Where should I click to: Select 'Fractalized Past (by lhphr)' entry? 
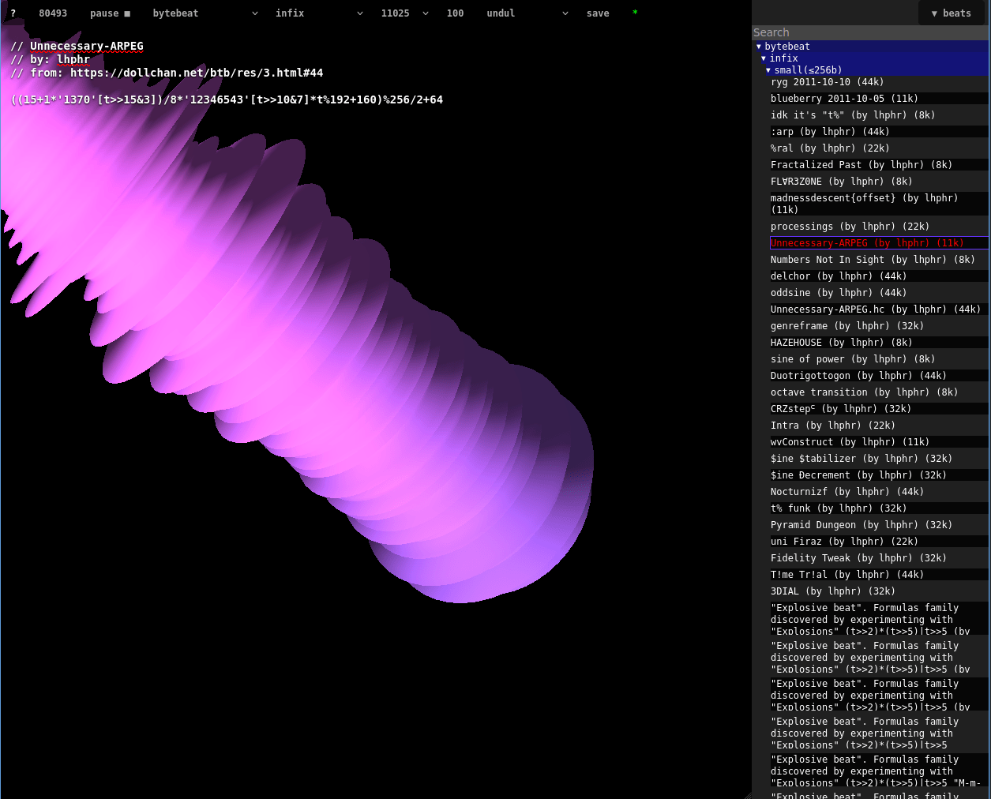(x=861, y=165)
